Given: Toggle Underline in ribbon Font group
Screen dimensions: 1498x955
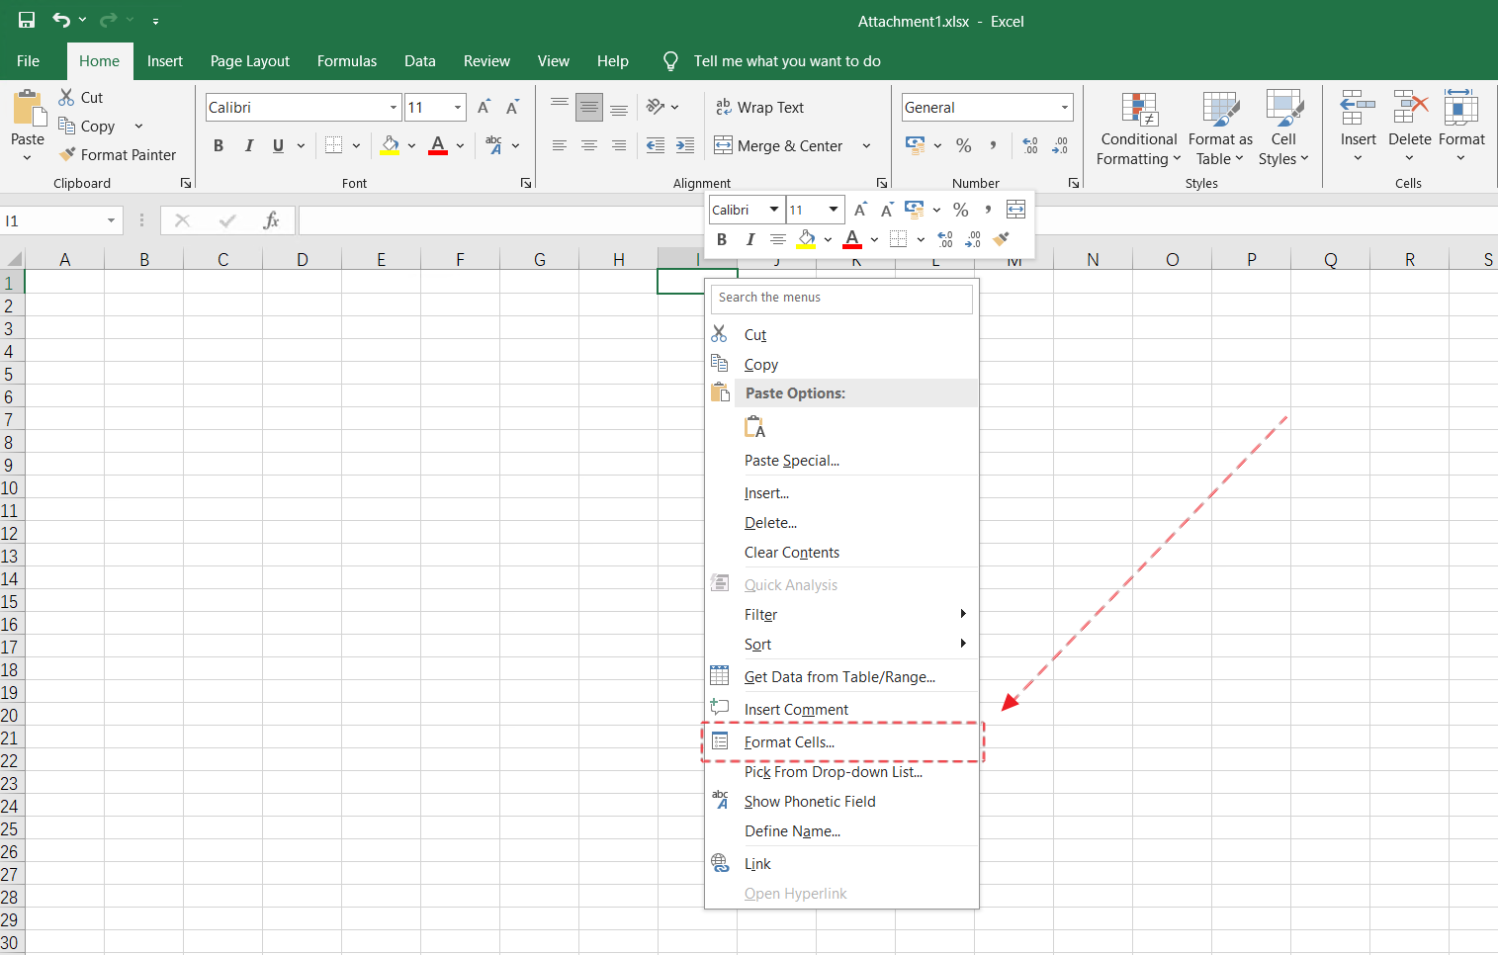Looking at the screenshot, I should [x=278, y=145].
